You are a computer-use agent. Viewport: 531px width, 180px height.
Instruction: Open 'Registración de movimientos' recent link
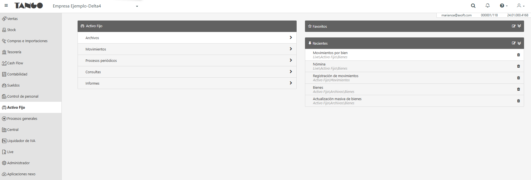(x=336, y=76)
